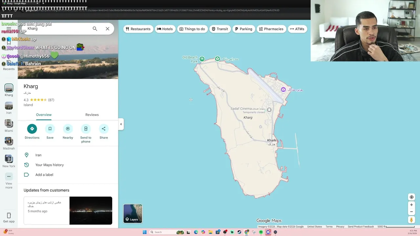Open the Layers map type switcher
The height and width of the screenshot is (236, 420).
[x=133, y=213]
